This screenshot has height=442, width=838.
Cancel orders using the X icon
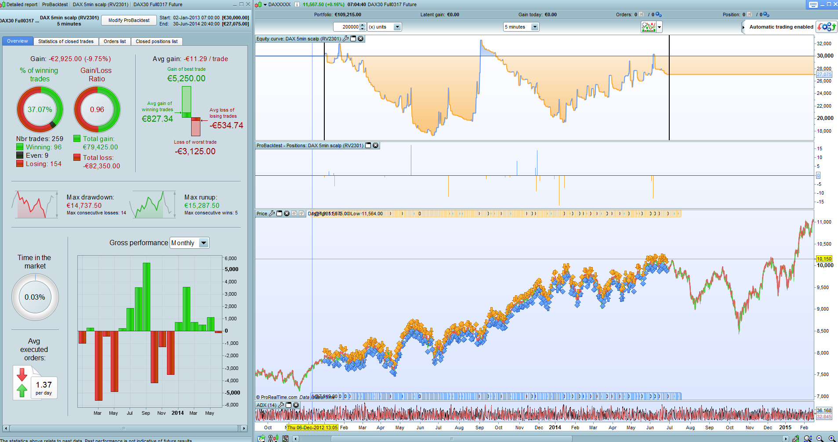(x=642, y=14)
